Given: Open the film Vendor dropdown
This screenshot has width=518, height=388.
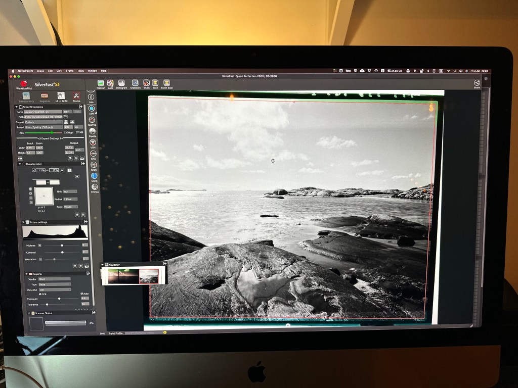Looking at the screenshot, I should pos(55,279).
